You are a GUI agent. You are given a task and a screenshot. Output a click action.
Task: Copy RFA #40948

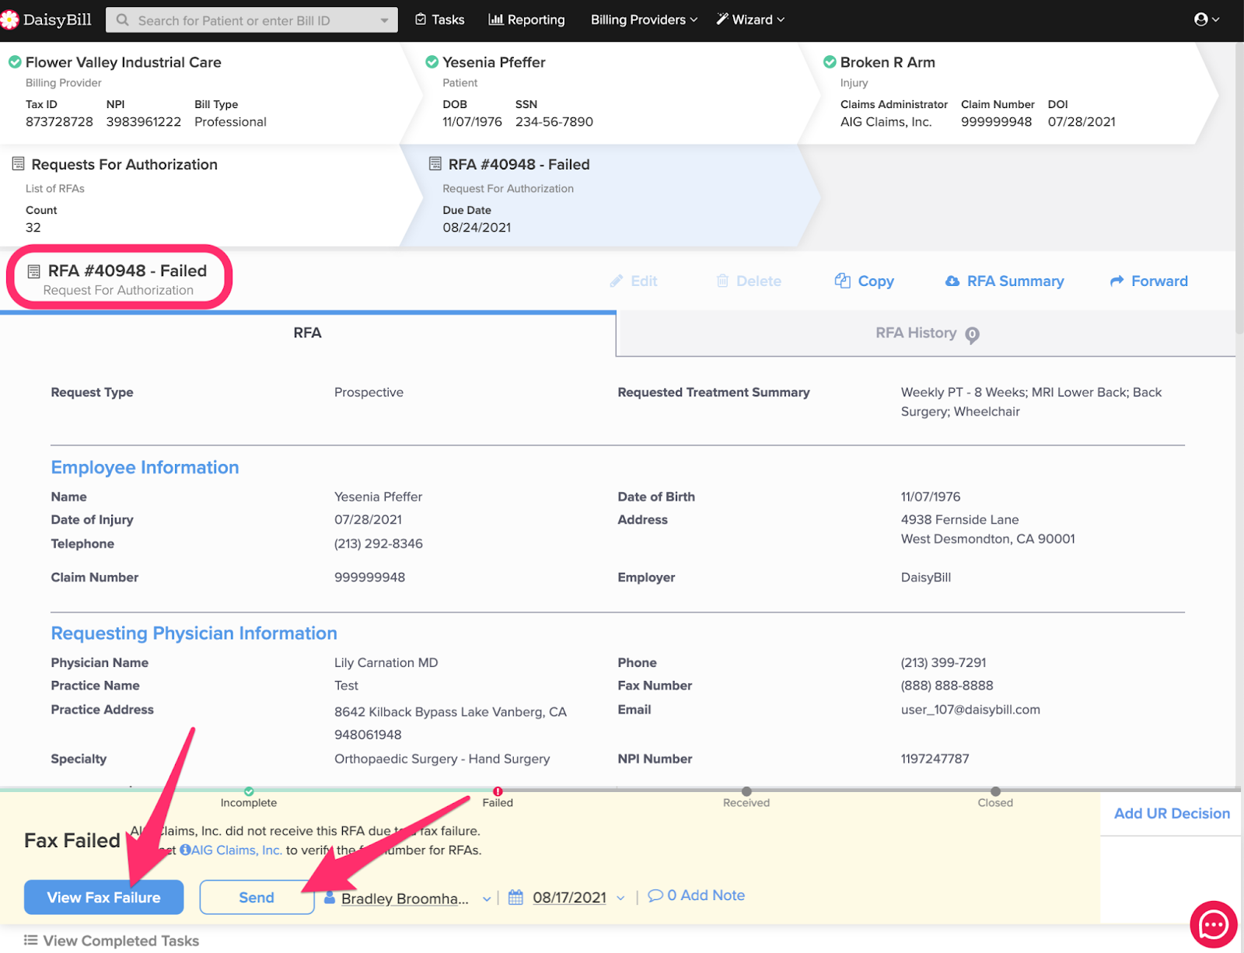coord(864,281)
